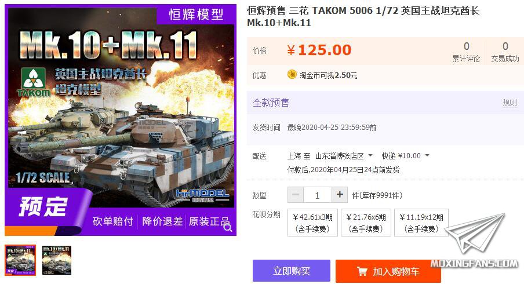Screen dimensions: 524x284
Task: Increase quantity with the plus button
Action: (x=340, y=195)
